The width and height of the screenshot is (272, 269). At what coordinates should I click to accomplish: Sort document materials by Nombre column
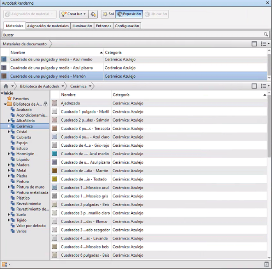pos(56,52)
